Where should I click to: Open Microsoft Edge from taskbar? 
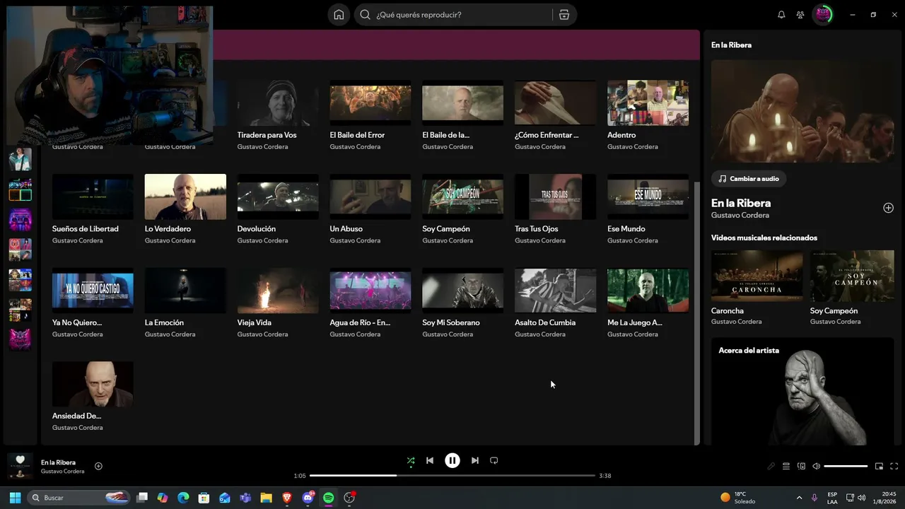click(183, 498)
